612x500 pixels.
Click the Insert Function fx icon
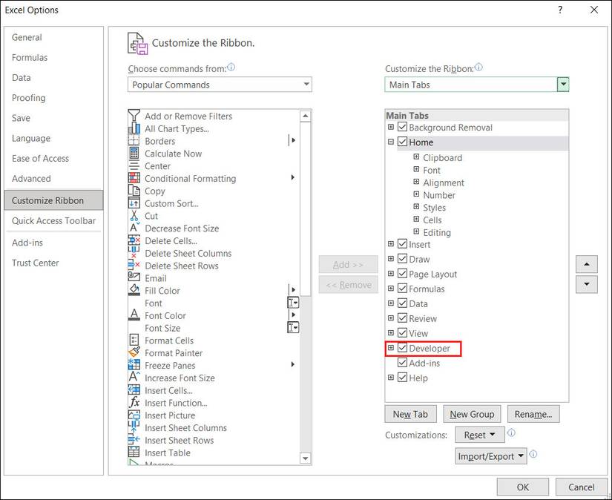coord(134,402)
